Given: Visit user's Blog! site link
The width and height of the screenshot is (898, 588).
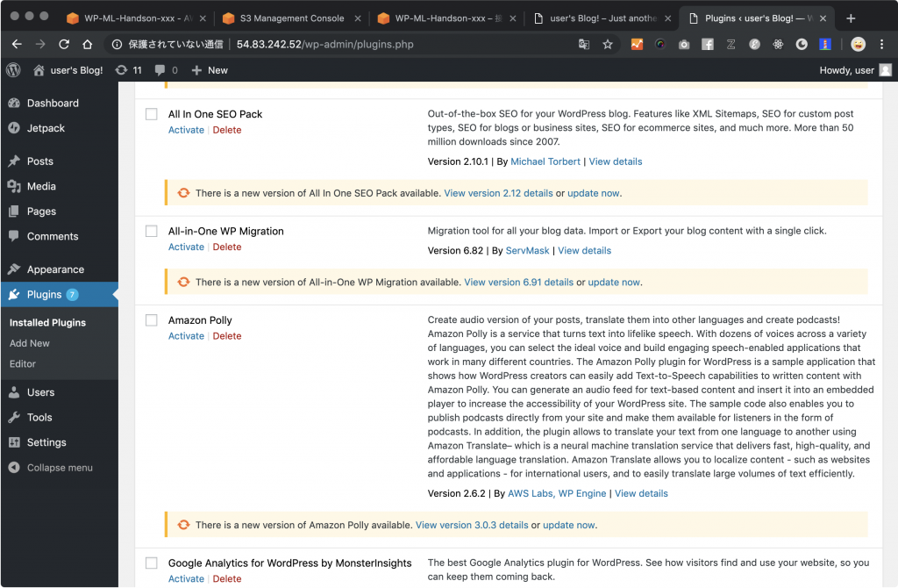Looking at the screenshot, I should tap(68, 70).
